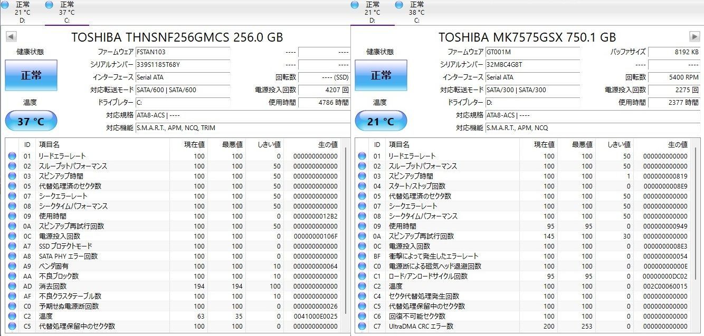Click the 21°C temperature icon on the right drive
The height and width of the screenshot is (336, 704).
pyautogui.click(x=381, y=121)
